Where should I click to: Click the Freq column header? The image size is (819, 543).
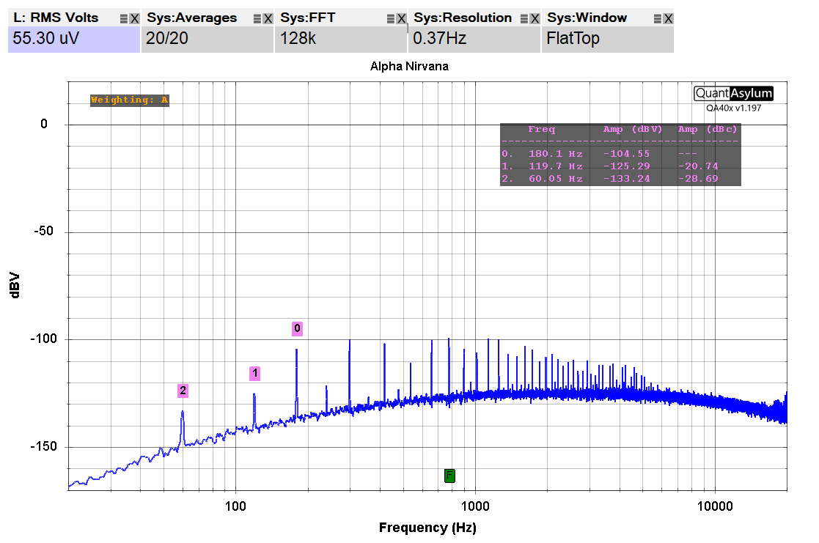coord(542,130)
